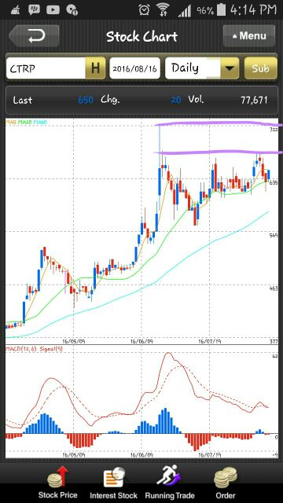Tap the back arrow button

34,36
